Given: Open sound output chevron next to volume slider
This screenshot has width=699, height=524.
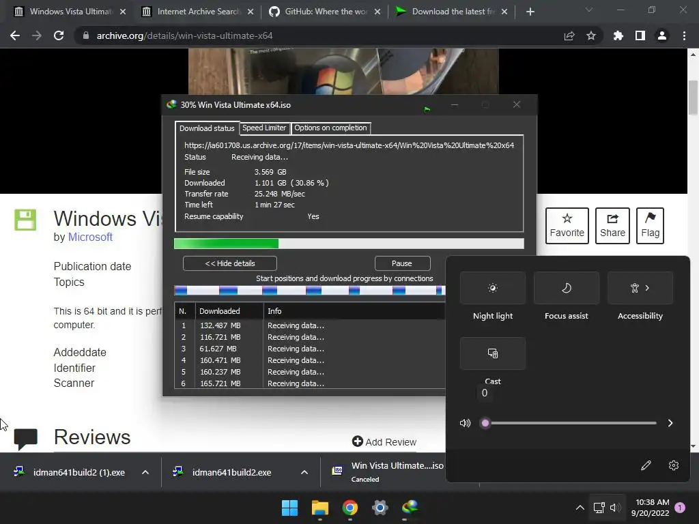Looking at the screenshot, I should click(670, 423).
